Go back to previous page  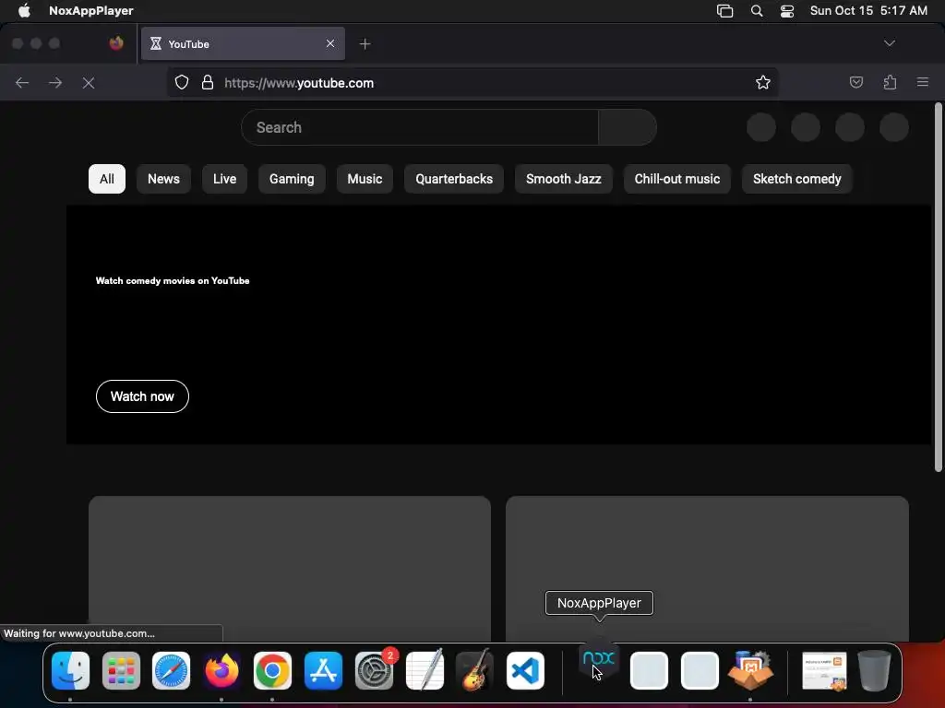22,82
